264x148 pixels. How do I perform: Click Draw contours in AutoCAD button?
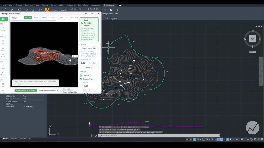49,90
